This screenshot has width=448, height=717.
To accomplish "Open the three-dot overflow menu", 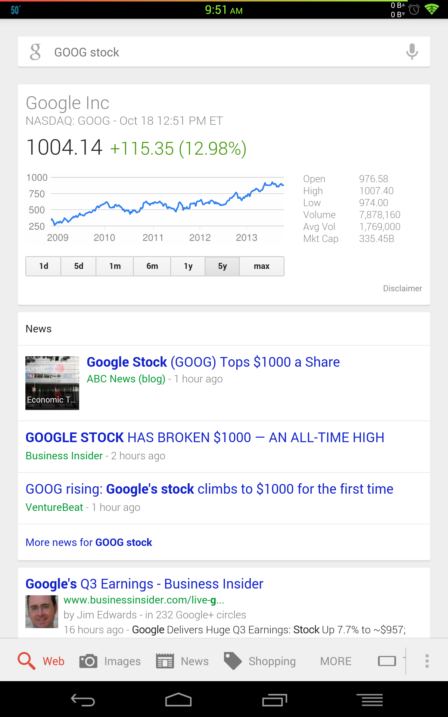I will pos(427,661).
